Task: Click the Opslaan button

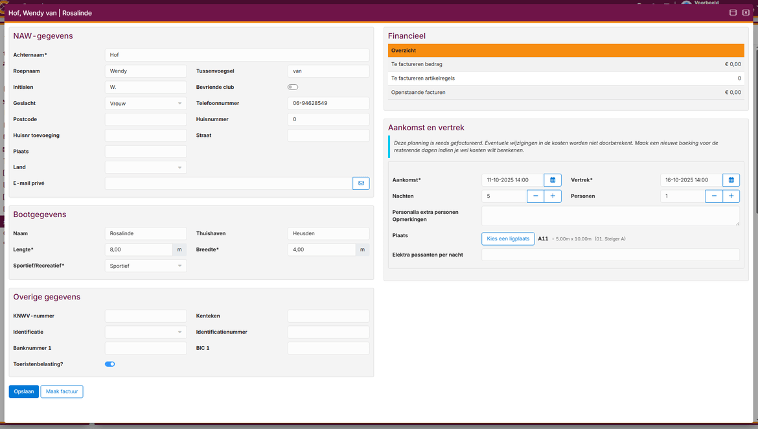Action: click(23, 391)
